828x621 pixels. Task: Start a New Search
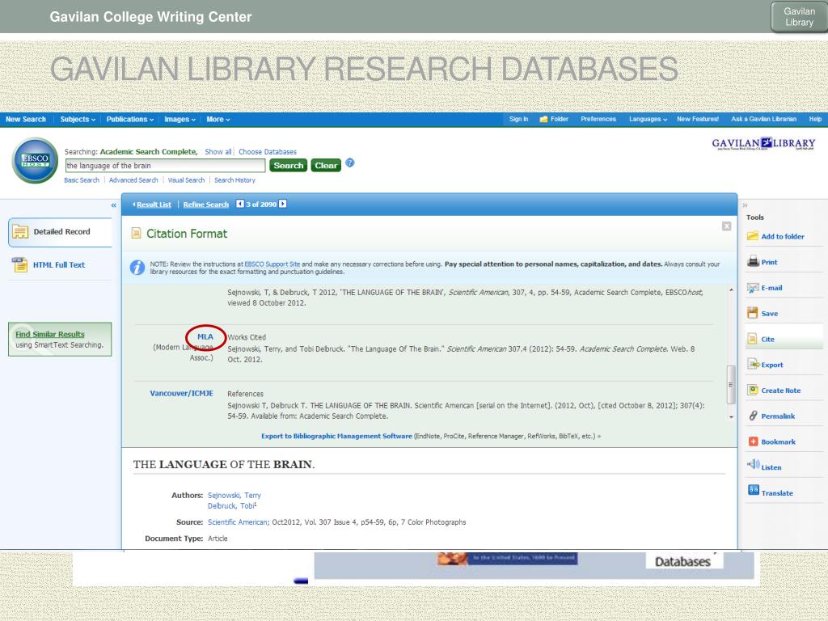pos(26,120)
